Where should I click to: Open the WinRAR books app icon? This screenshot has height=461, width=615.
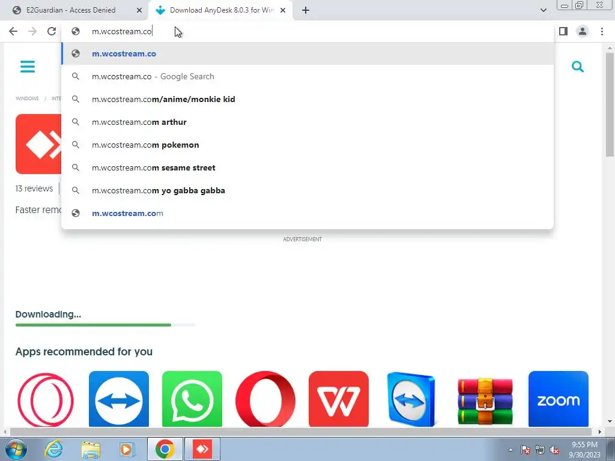tap(485, 400)
